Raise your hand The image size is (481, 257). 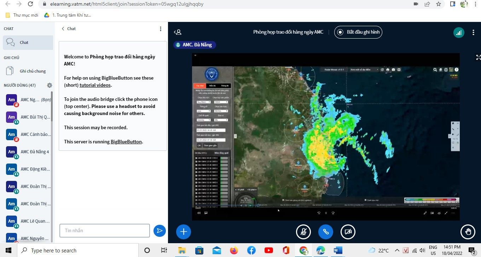[x=468, y=232]
